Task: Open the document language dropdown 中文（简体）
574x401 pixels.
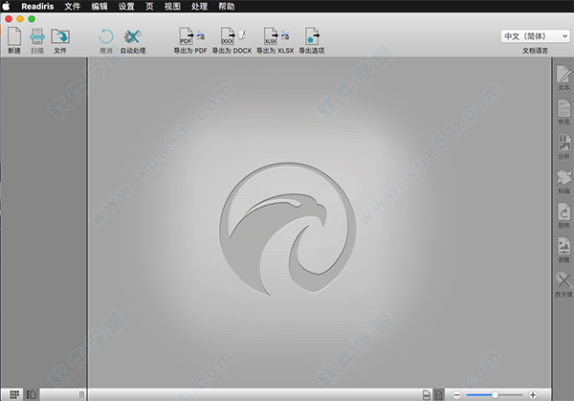Action: [535, 36]
